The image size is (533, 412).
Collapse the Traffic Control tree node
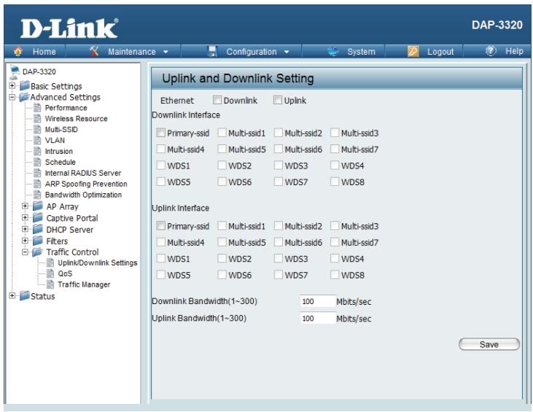25,252
